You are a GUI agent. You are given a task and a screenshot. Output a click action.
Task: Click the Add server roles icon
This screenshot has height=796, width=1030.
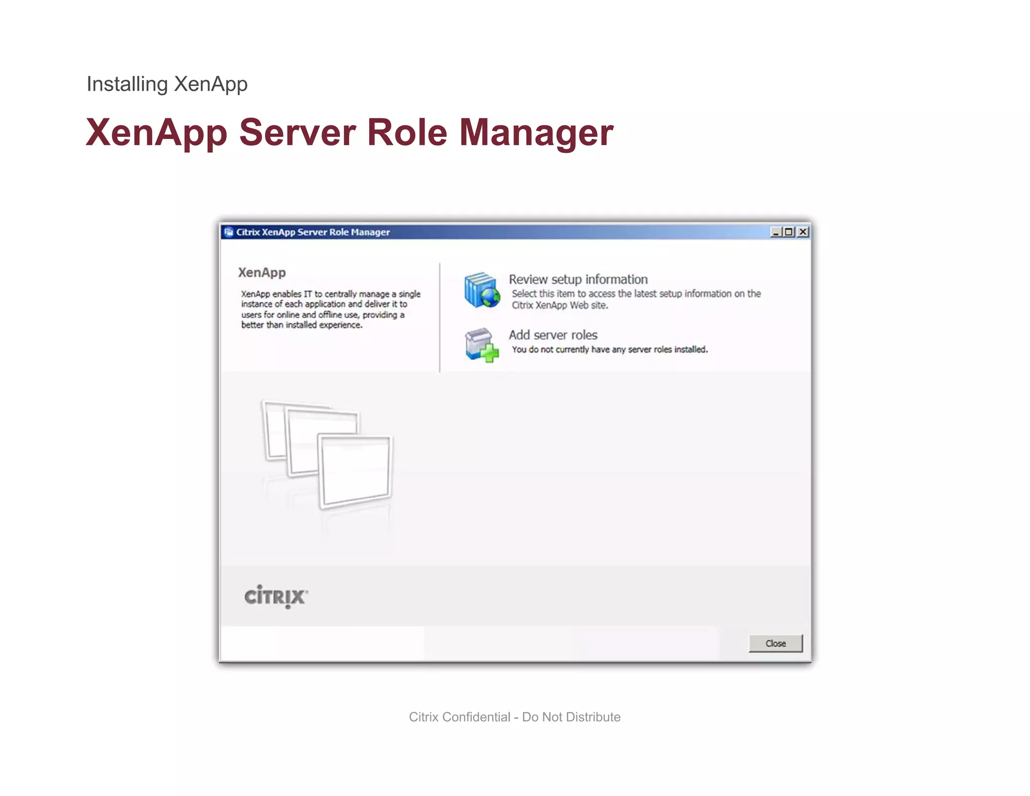pyautogui.click(x=481, y=345)
